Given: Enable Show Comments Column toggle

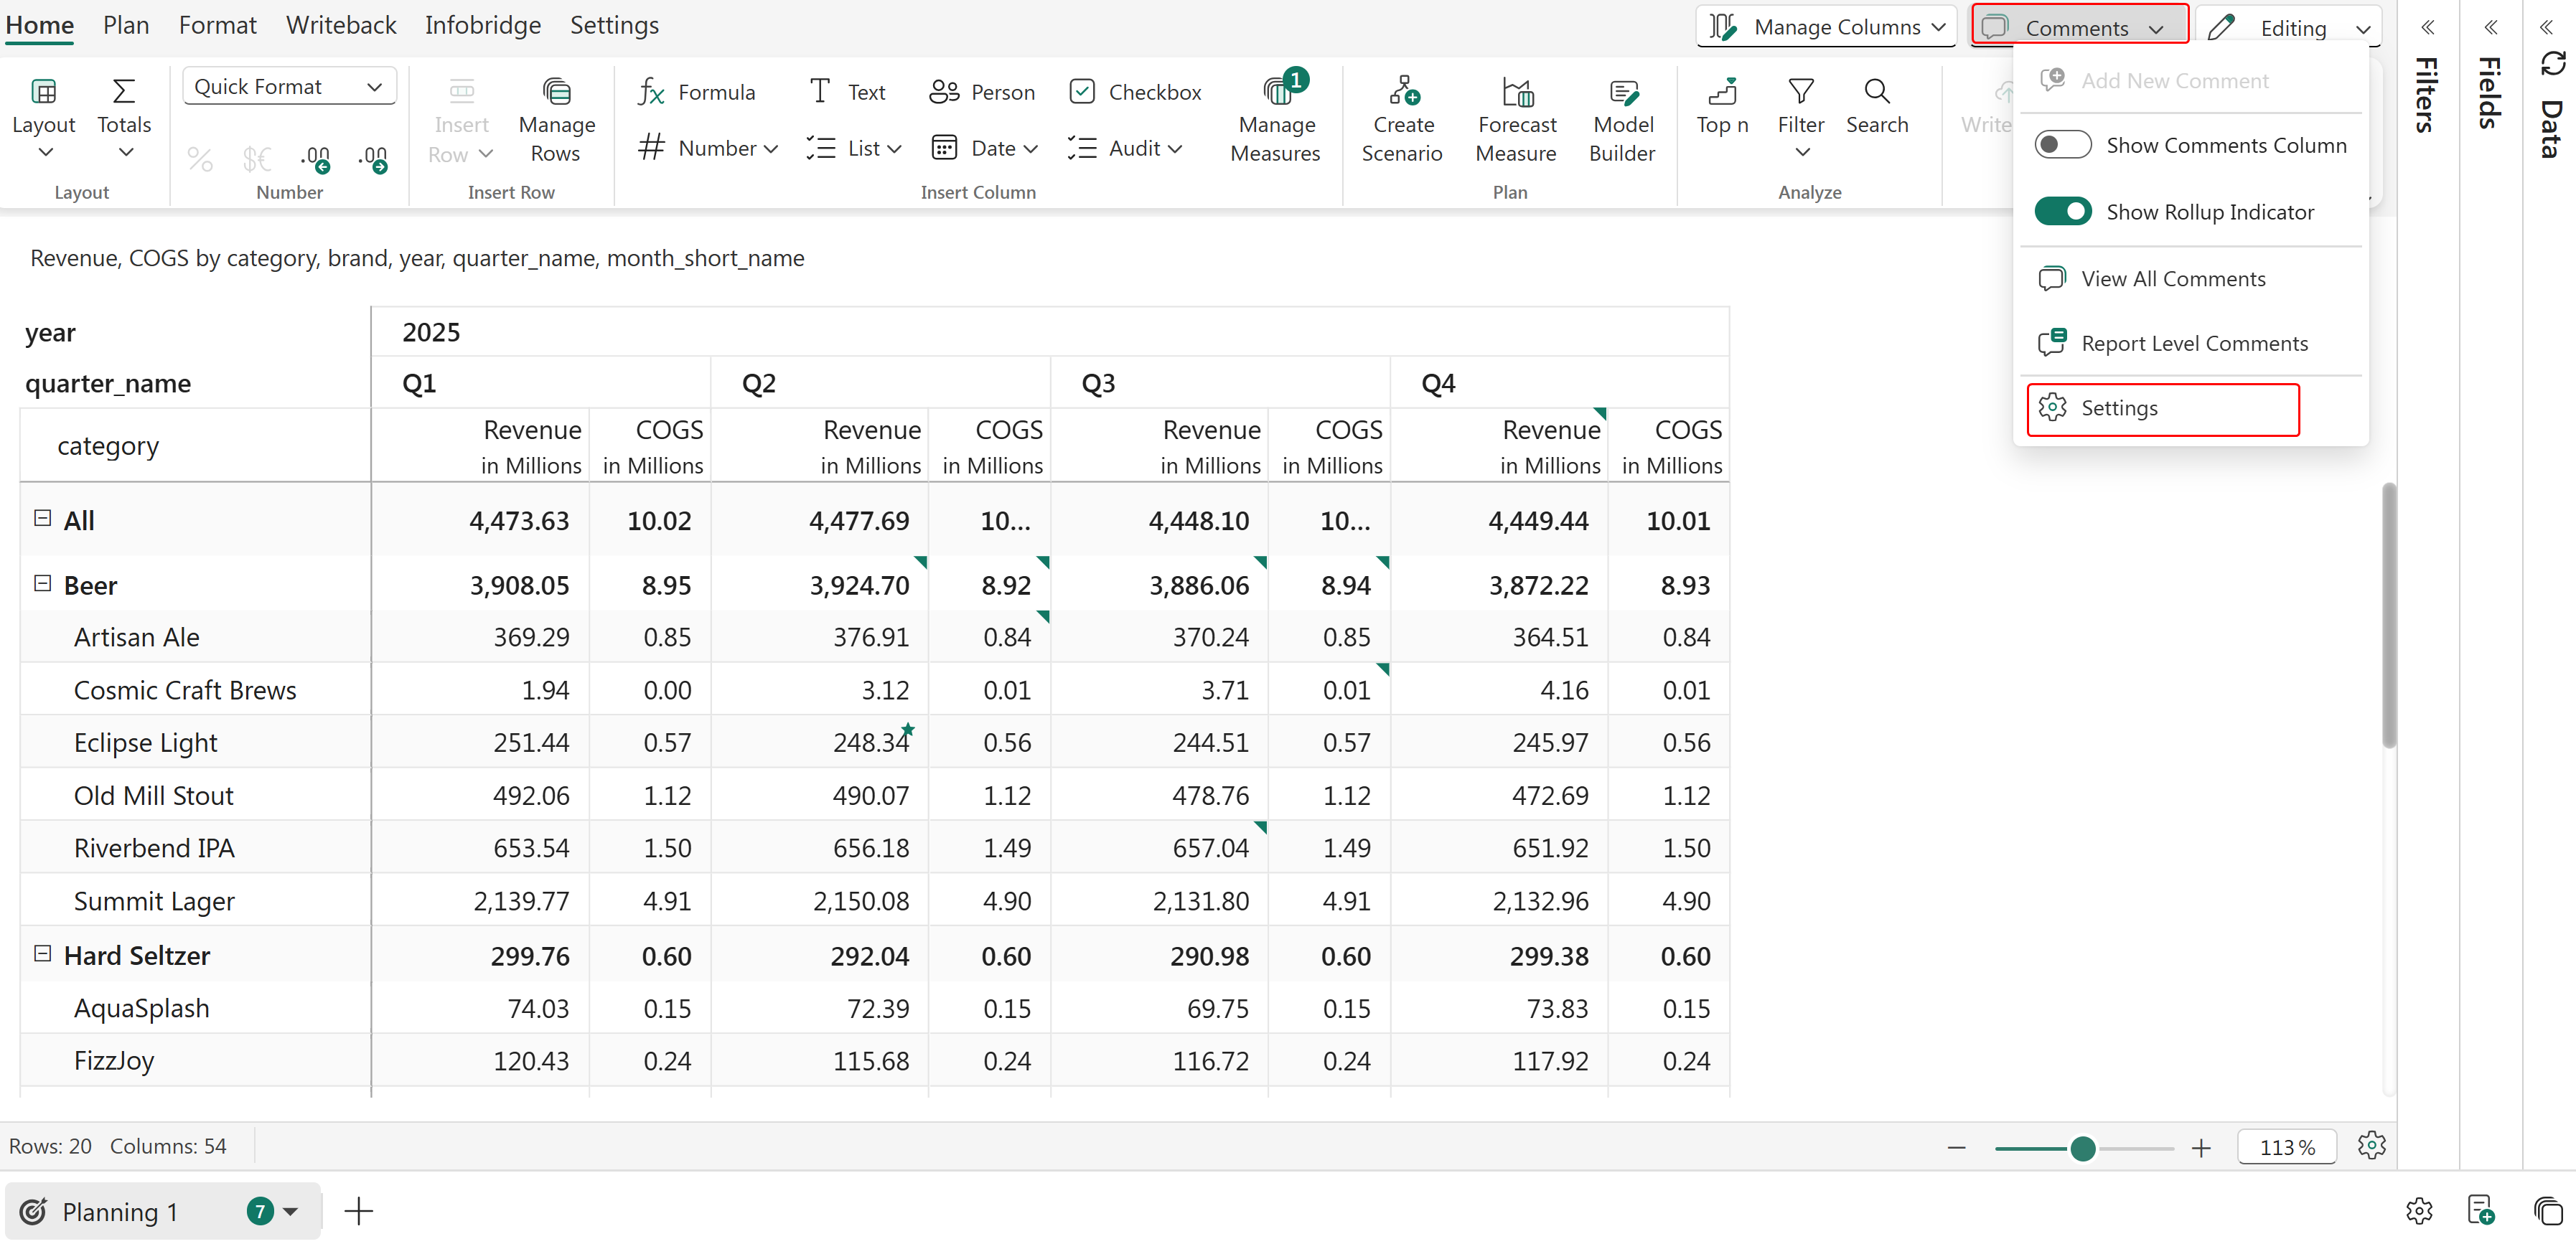Looking at the screenshot, I should click(x=2062, y=145).
